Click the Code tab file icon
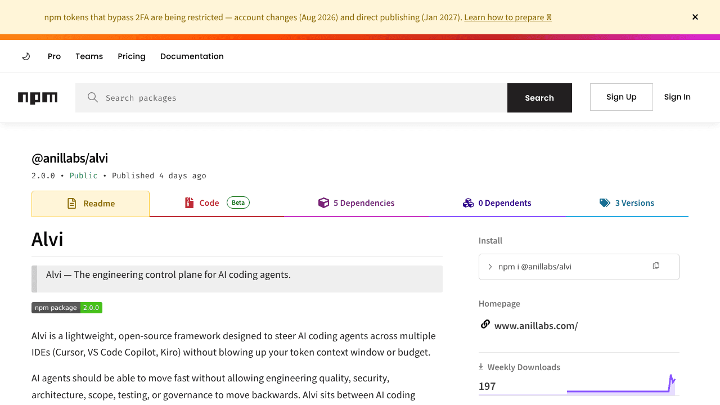 189,203
